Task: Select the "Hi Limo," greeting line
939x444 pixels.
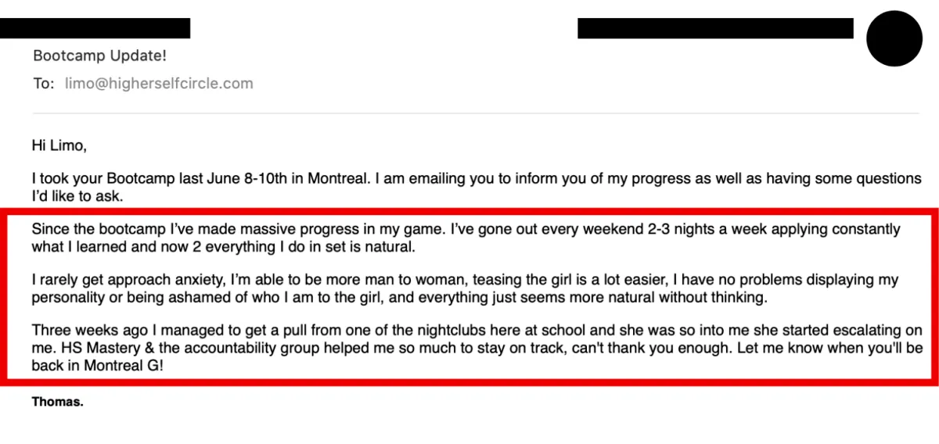Action: 58,145
